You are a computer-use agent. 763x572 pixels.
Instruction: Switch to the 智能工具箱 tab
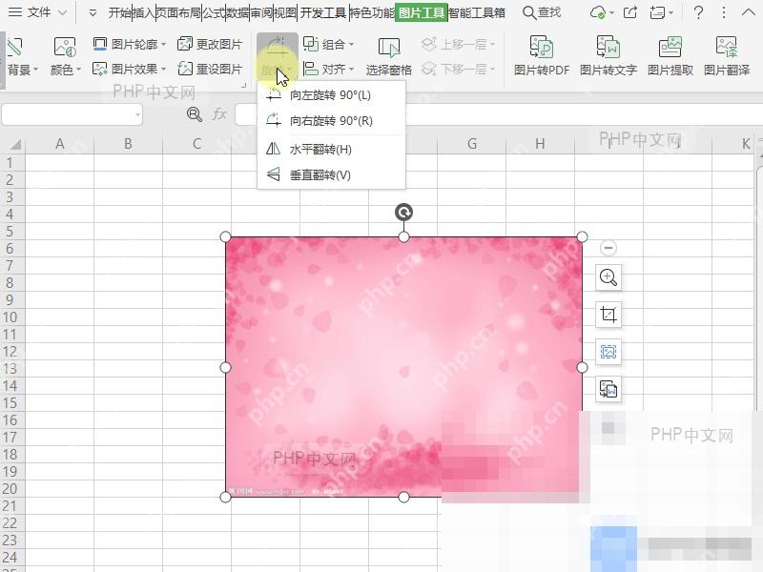(x=476, y=12)
